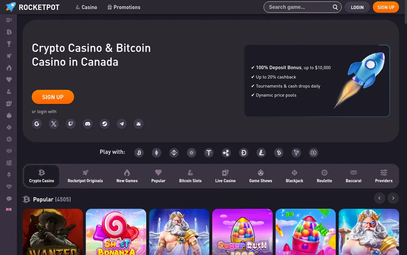Log in with the Discord icon
Image resolution: width=407 pixels, height=255 pixels.
pos(88,124)
